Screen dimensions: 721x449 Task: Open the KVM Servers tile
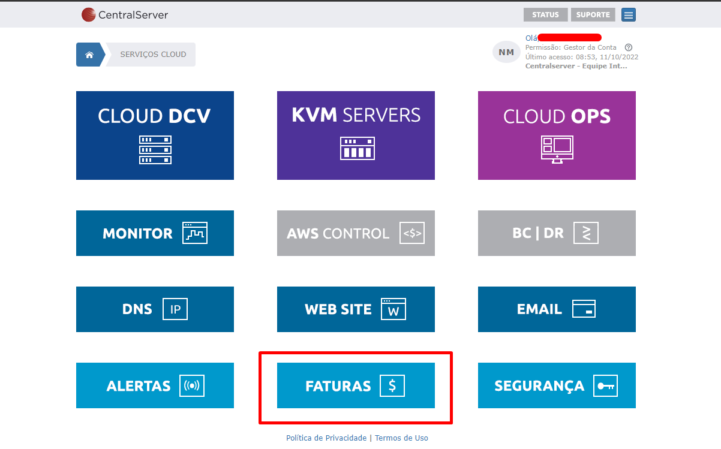(356, 135)
